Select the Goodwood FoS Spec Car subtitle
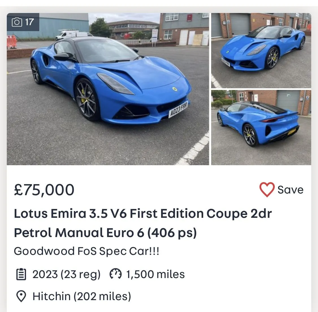 86,251
